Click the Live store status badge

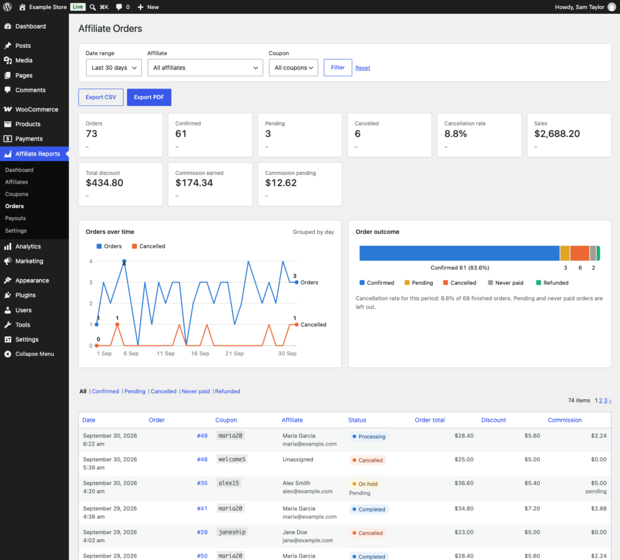click(x=78, y=7)
